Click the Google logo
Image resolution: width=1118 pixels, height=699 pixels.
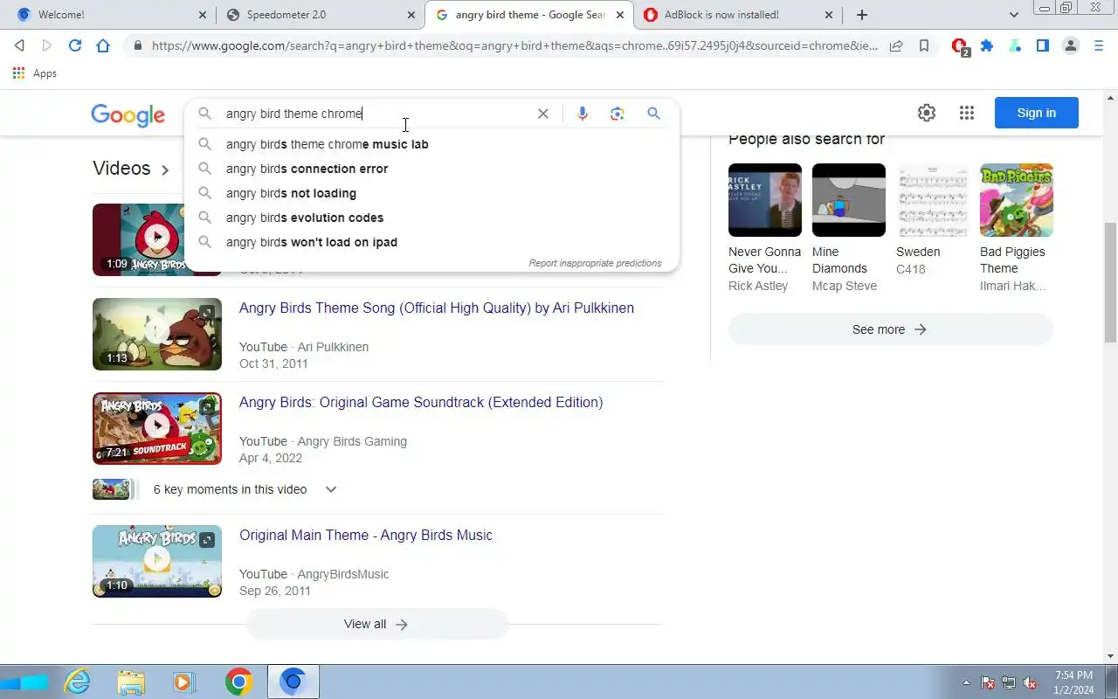click(x=128, y=114)
